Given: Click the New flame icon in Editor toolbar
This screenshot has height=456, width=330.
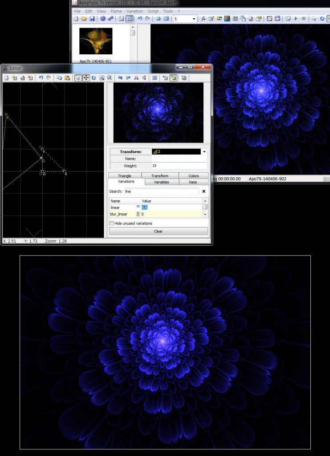Looking at the screenshot, I should 6,77.
